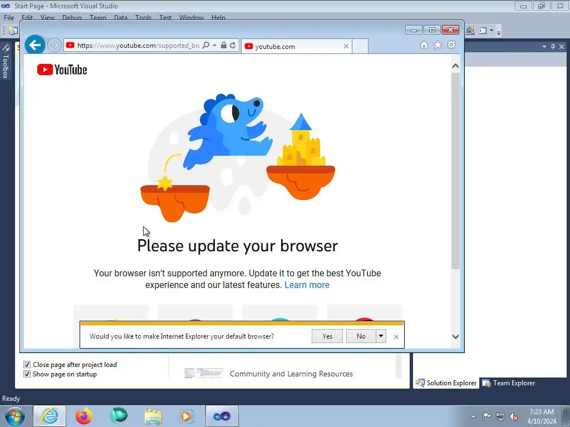570x427 pixels.
Task: Click the search magnifier in the address bar
Action: [x=206, y=46]
